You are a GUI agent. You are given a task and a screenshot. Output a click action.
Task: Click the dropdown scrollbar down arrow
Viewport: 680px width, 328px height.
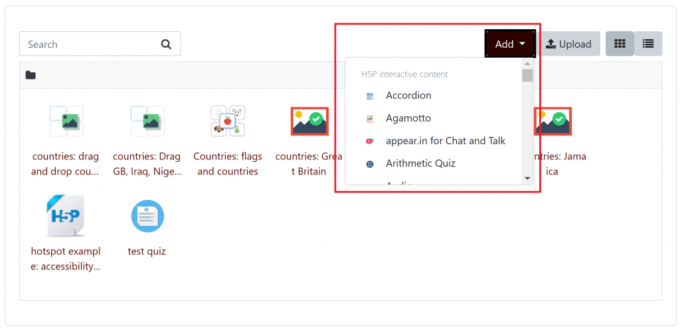tap(527, 179)
